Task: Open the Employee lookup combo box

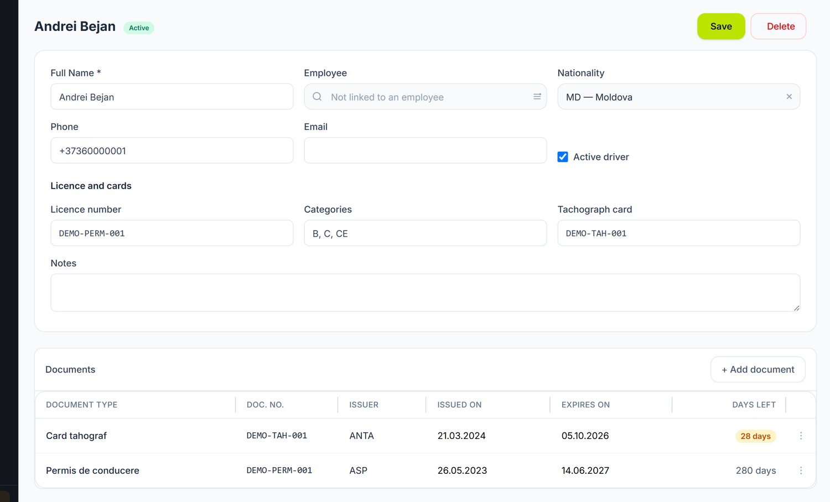Action: (x=425, y=97)
